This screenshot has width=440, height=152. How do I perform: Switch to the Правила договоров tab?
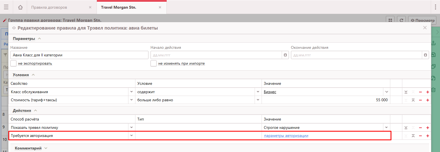pyautogui.click(x=49, y=7)
